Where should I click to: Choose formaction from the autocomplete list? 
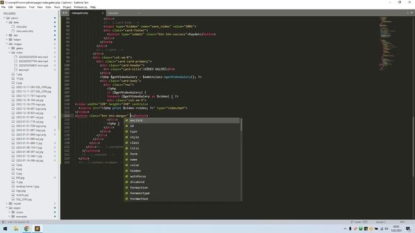pyautogui.click(x=182, y=188)
